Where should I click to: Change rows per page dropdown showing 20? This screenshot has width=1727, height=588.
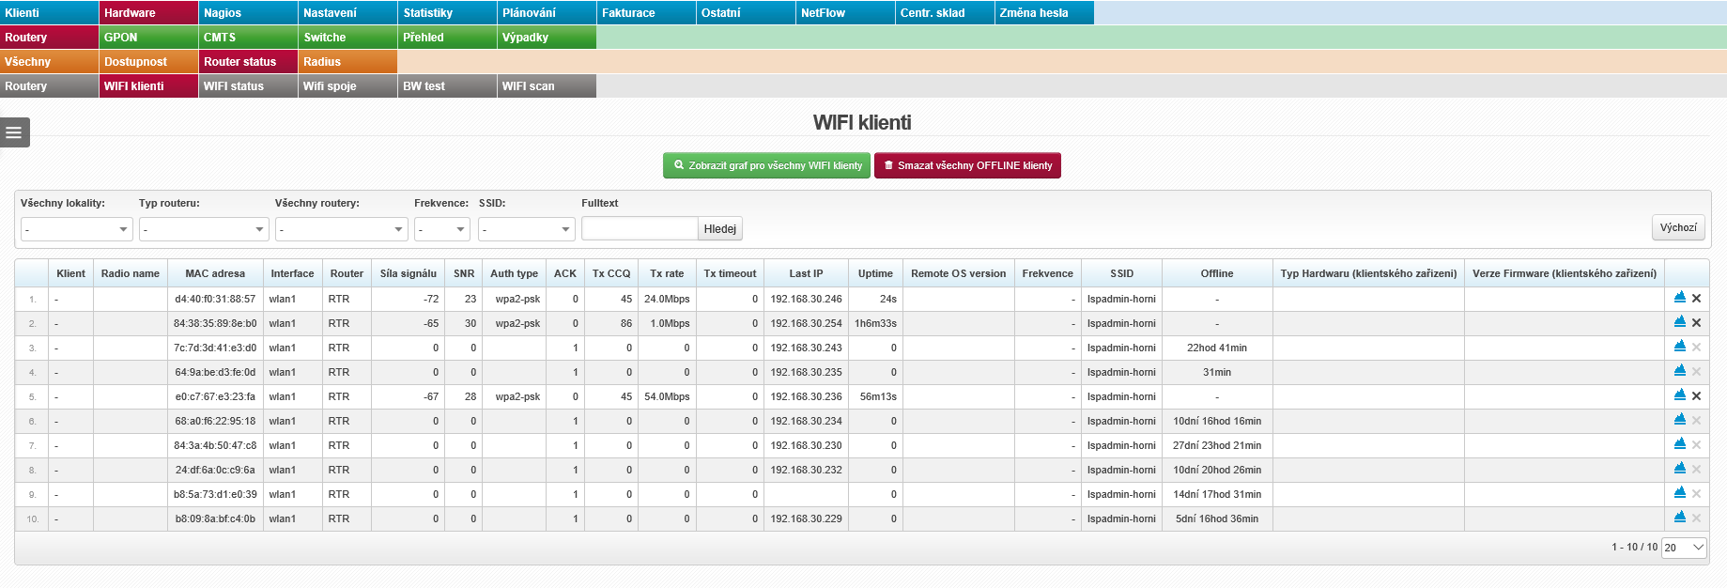coord(1684,548)
